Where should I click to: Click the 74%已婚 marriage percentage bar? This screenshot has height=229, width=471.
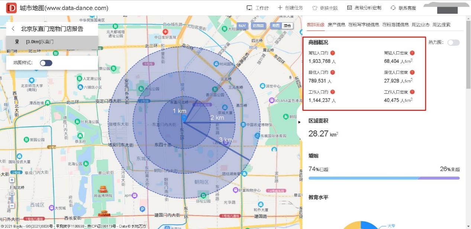click(x=318, y=169)
